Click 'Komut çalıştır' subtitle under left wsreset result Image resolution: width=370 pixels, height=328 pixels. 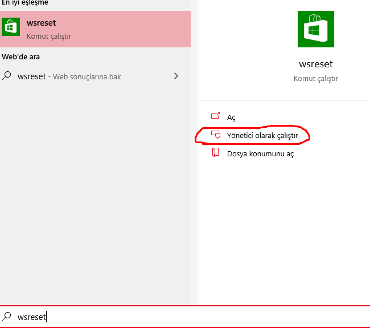49,37
